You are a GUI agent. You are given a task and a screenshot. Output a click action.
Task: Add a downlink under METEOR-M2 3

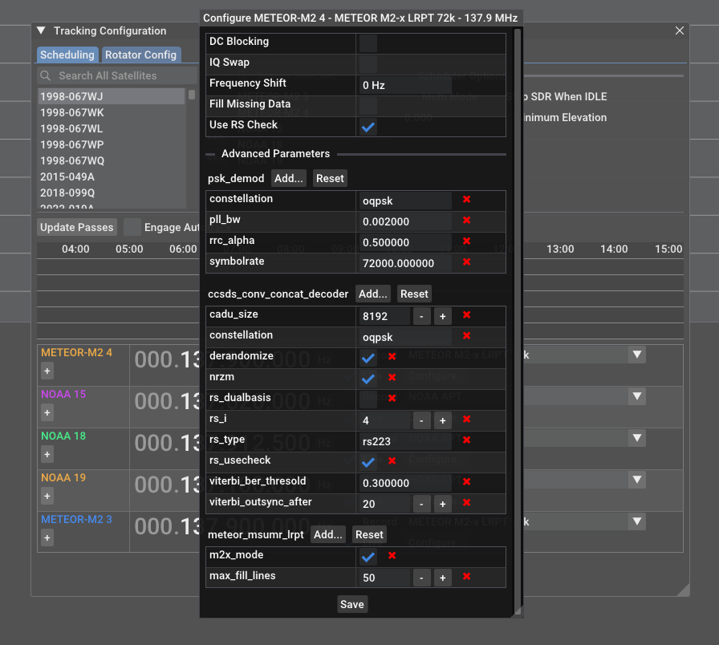point(47,537)
